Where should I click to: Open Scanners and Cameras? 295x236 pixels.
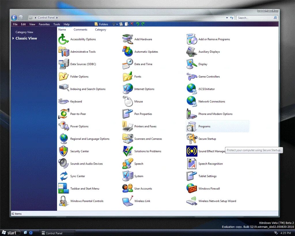142,139
